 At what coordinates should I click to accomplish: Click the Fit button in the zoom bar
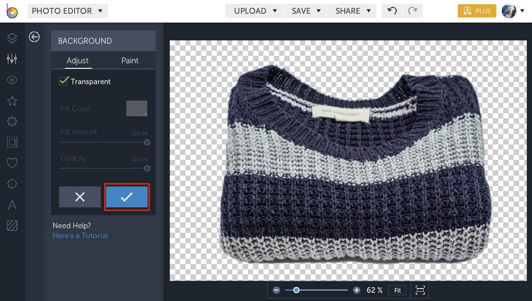(x=396, y=290)
